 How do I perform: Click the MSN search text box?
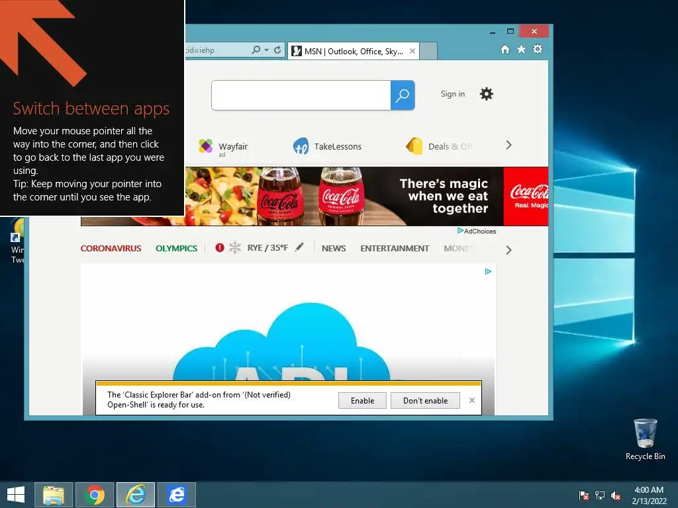click(x=301, y=95)
